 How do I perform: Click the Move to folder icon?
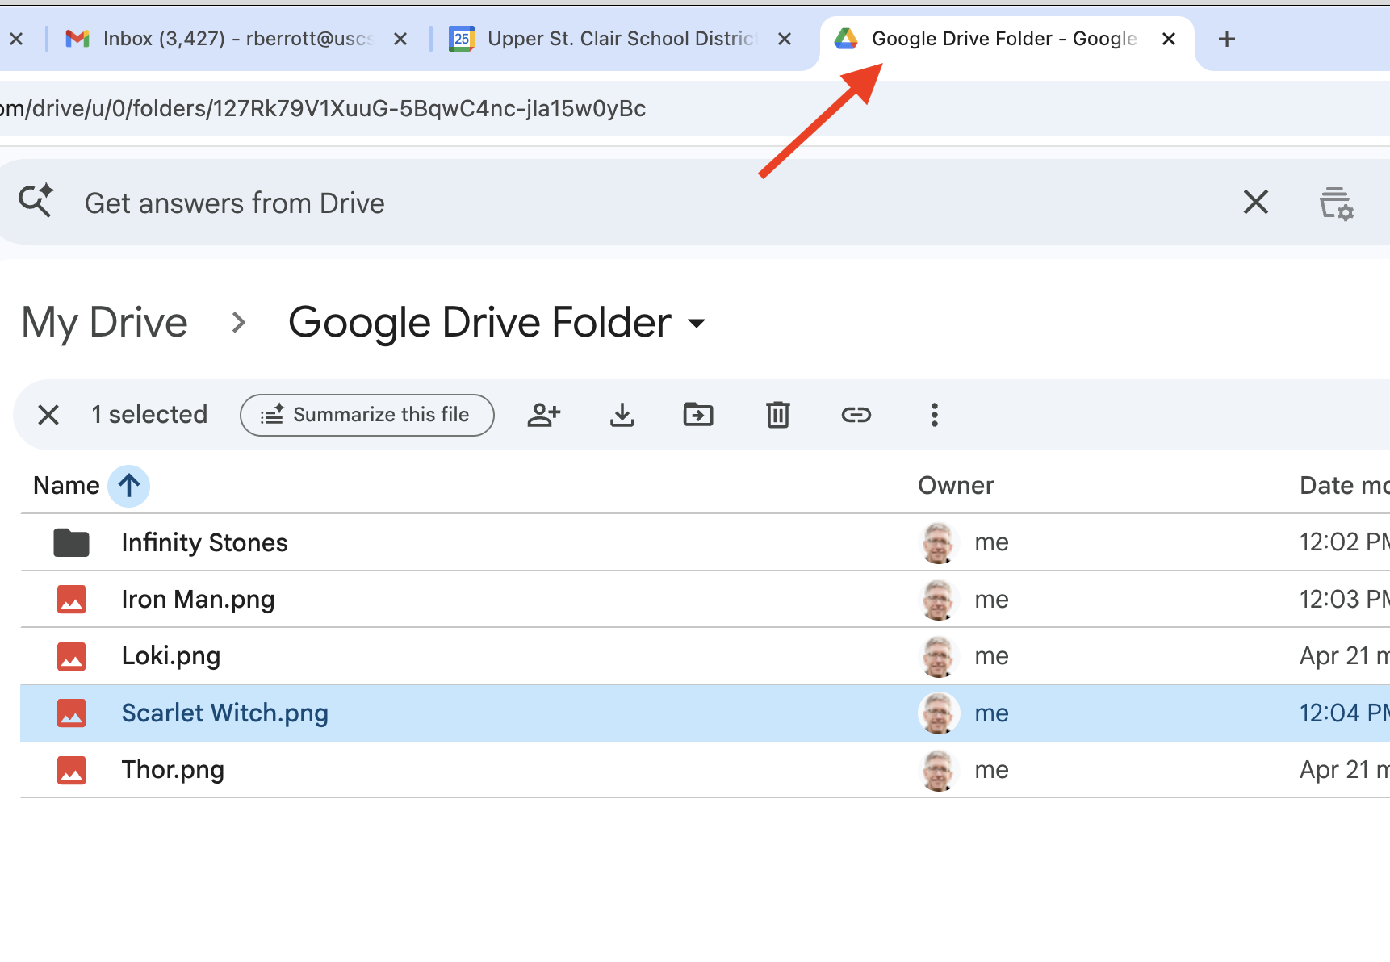pyautogui.click(x=698, y=415)
